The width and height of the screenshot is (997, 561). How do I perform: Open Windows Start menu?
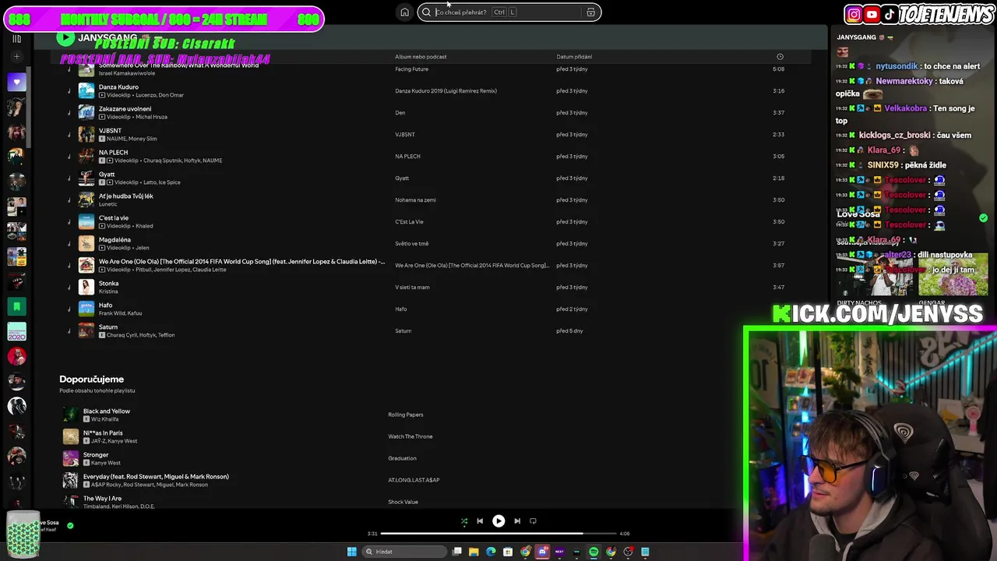(x=351, y=552)
